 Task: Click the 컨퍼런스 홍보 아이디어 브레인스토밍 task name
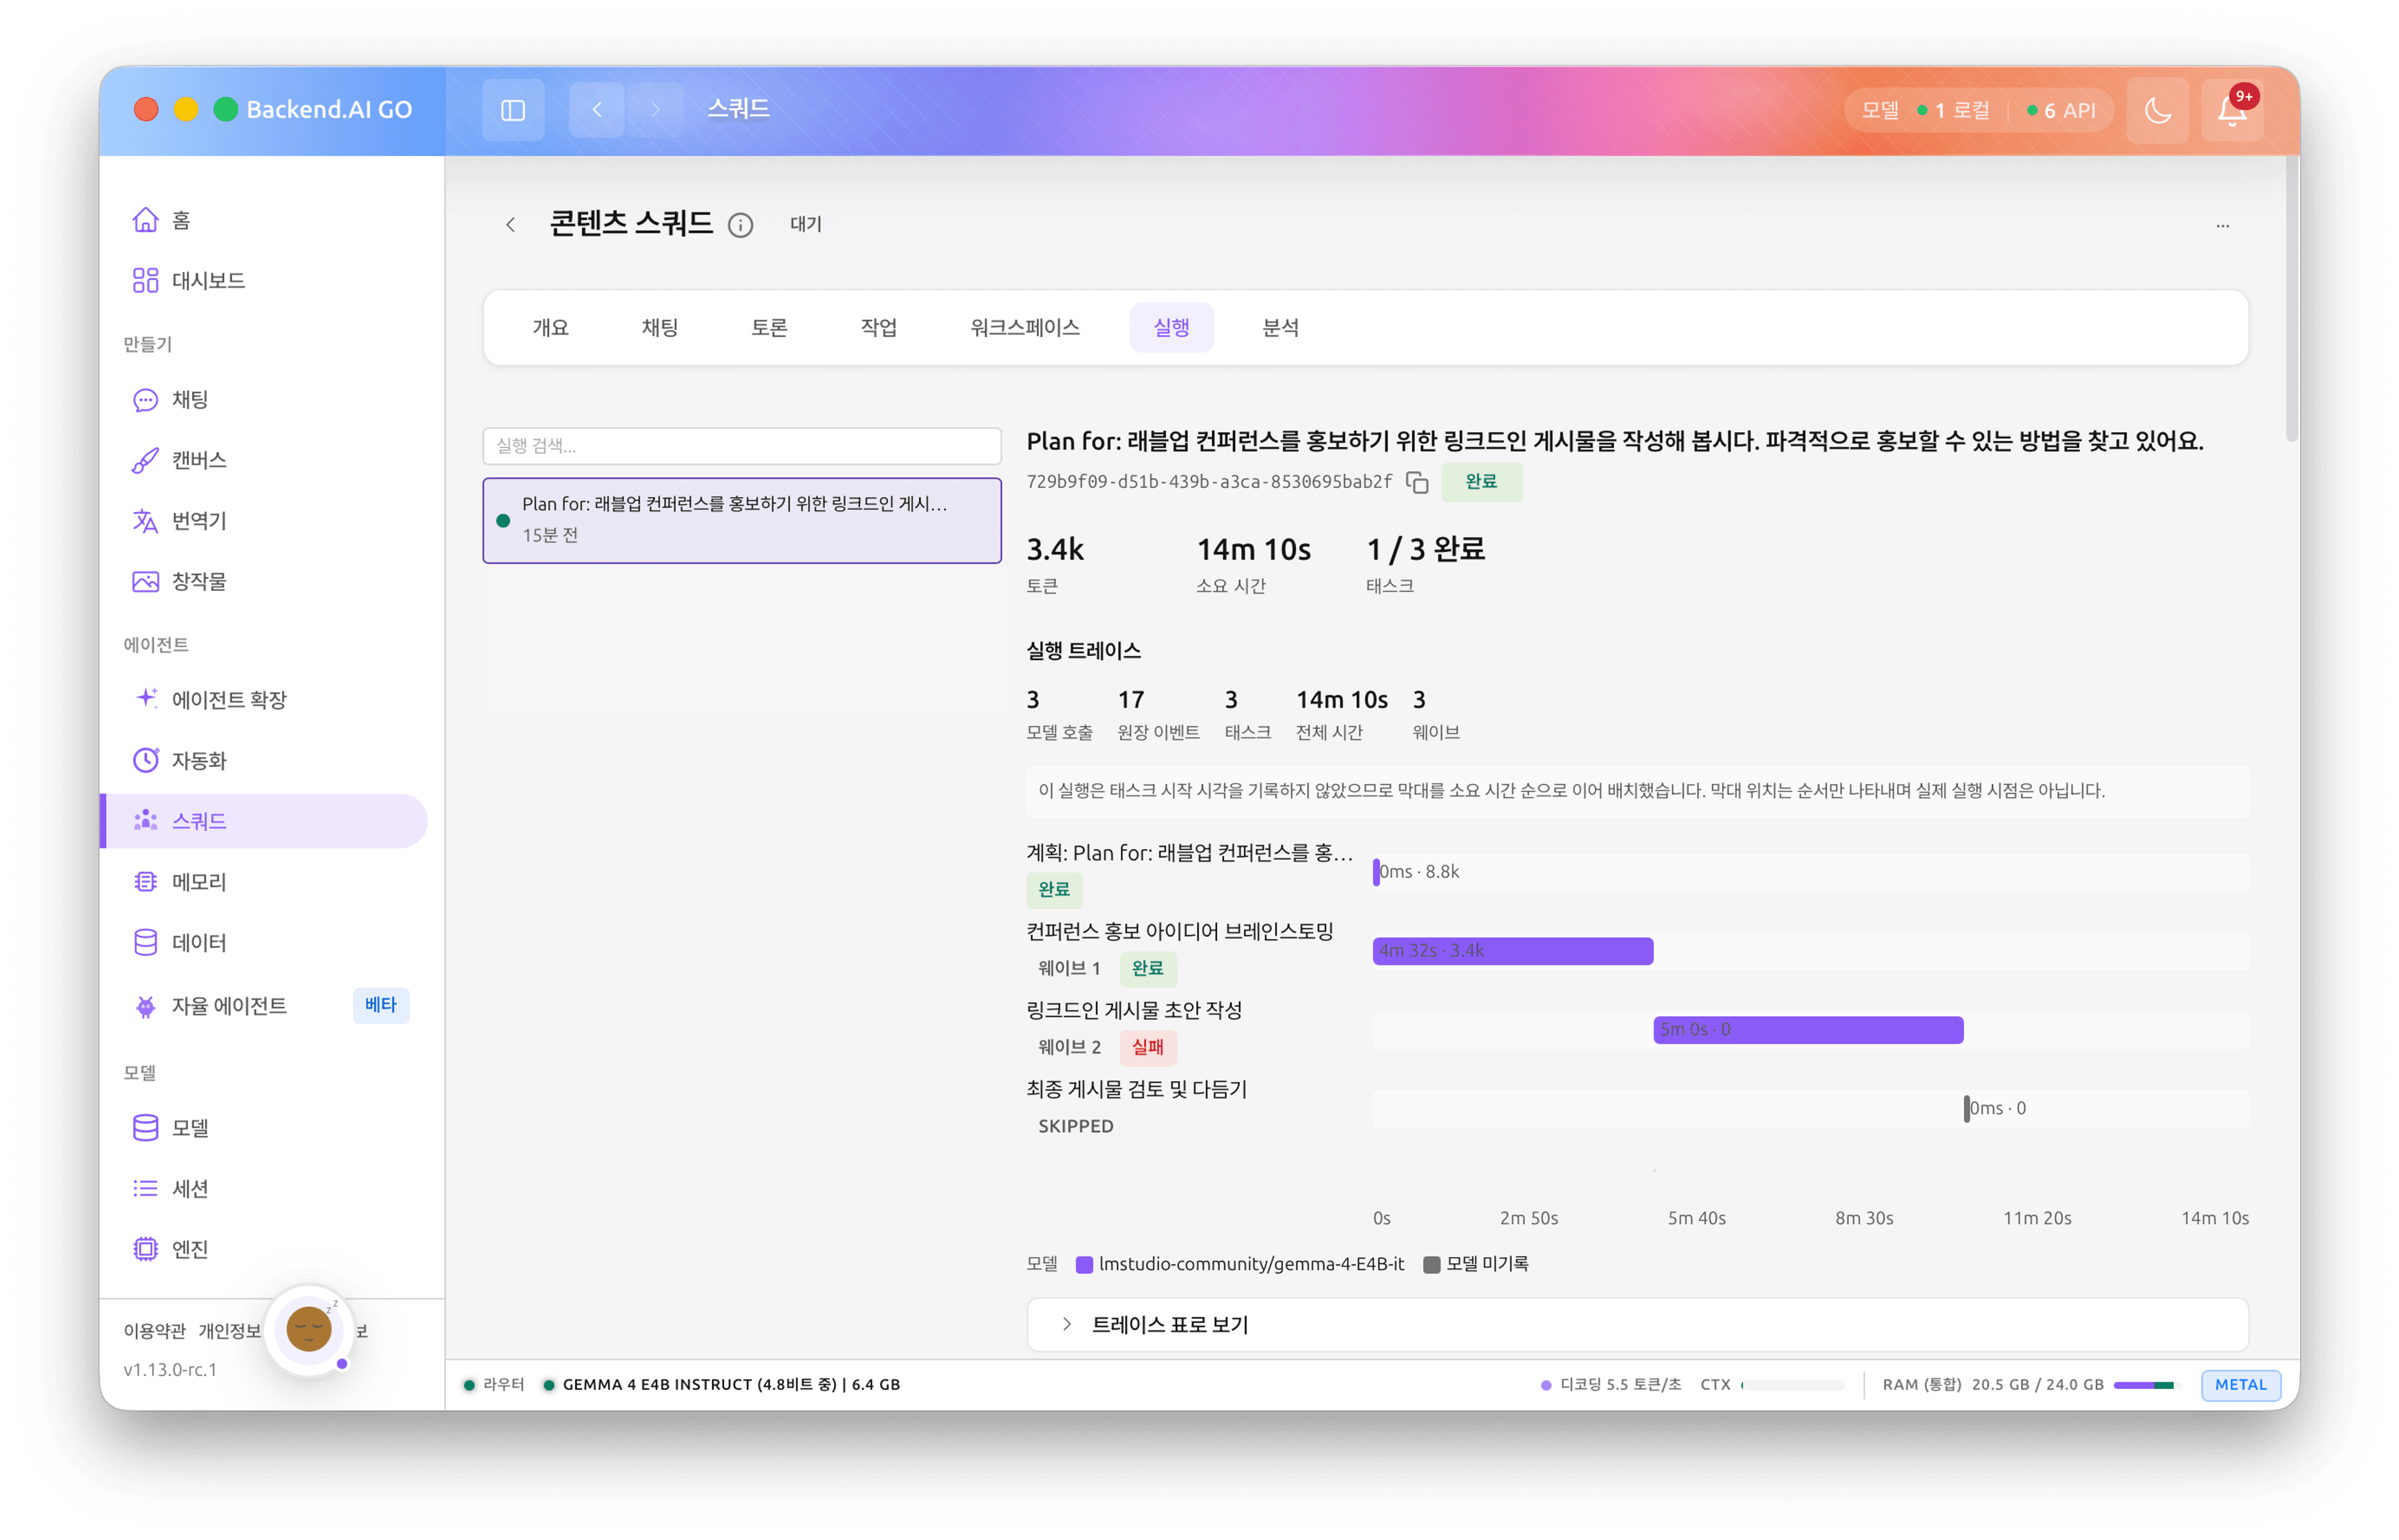(1180, 932)
